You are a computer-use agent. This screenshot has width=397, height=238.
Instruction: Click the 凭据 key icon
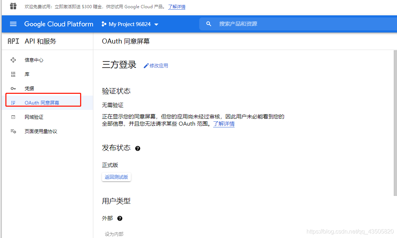[x=13, y=88]
